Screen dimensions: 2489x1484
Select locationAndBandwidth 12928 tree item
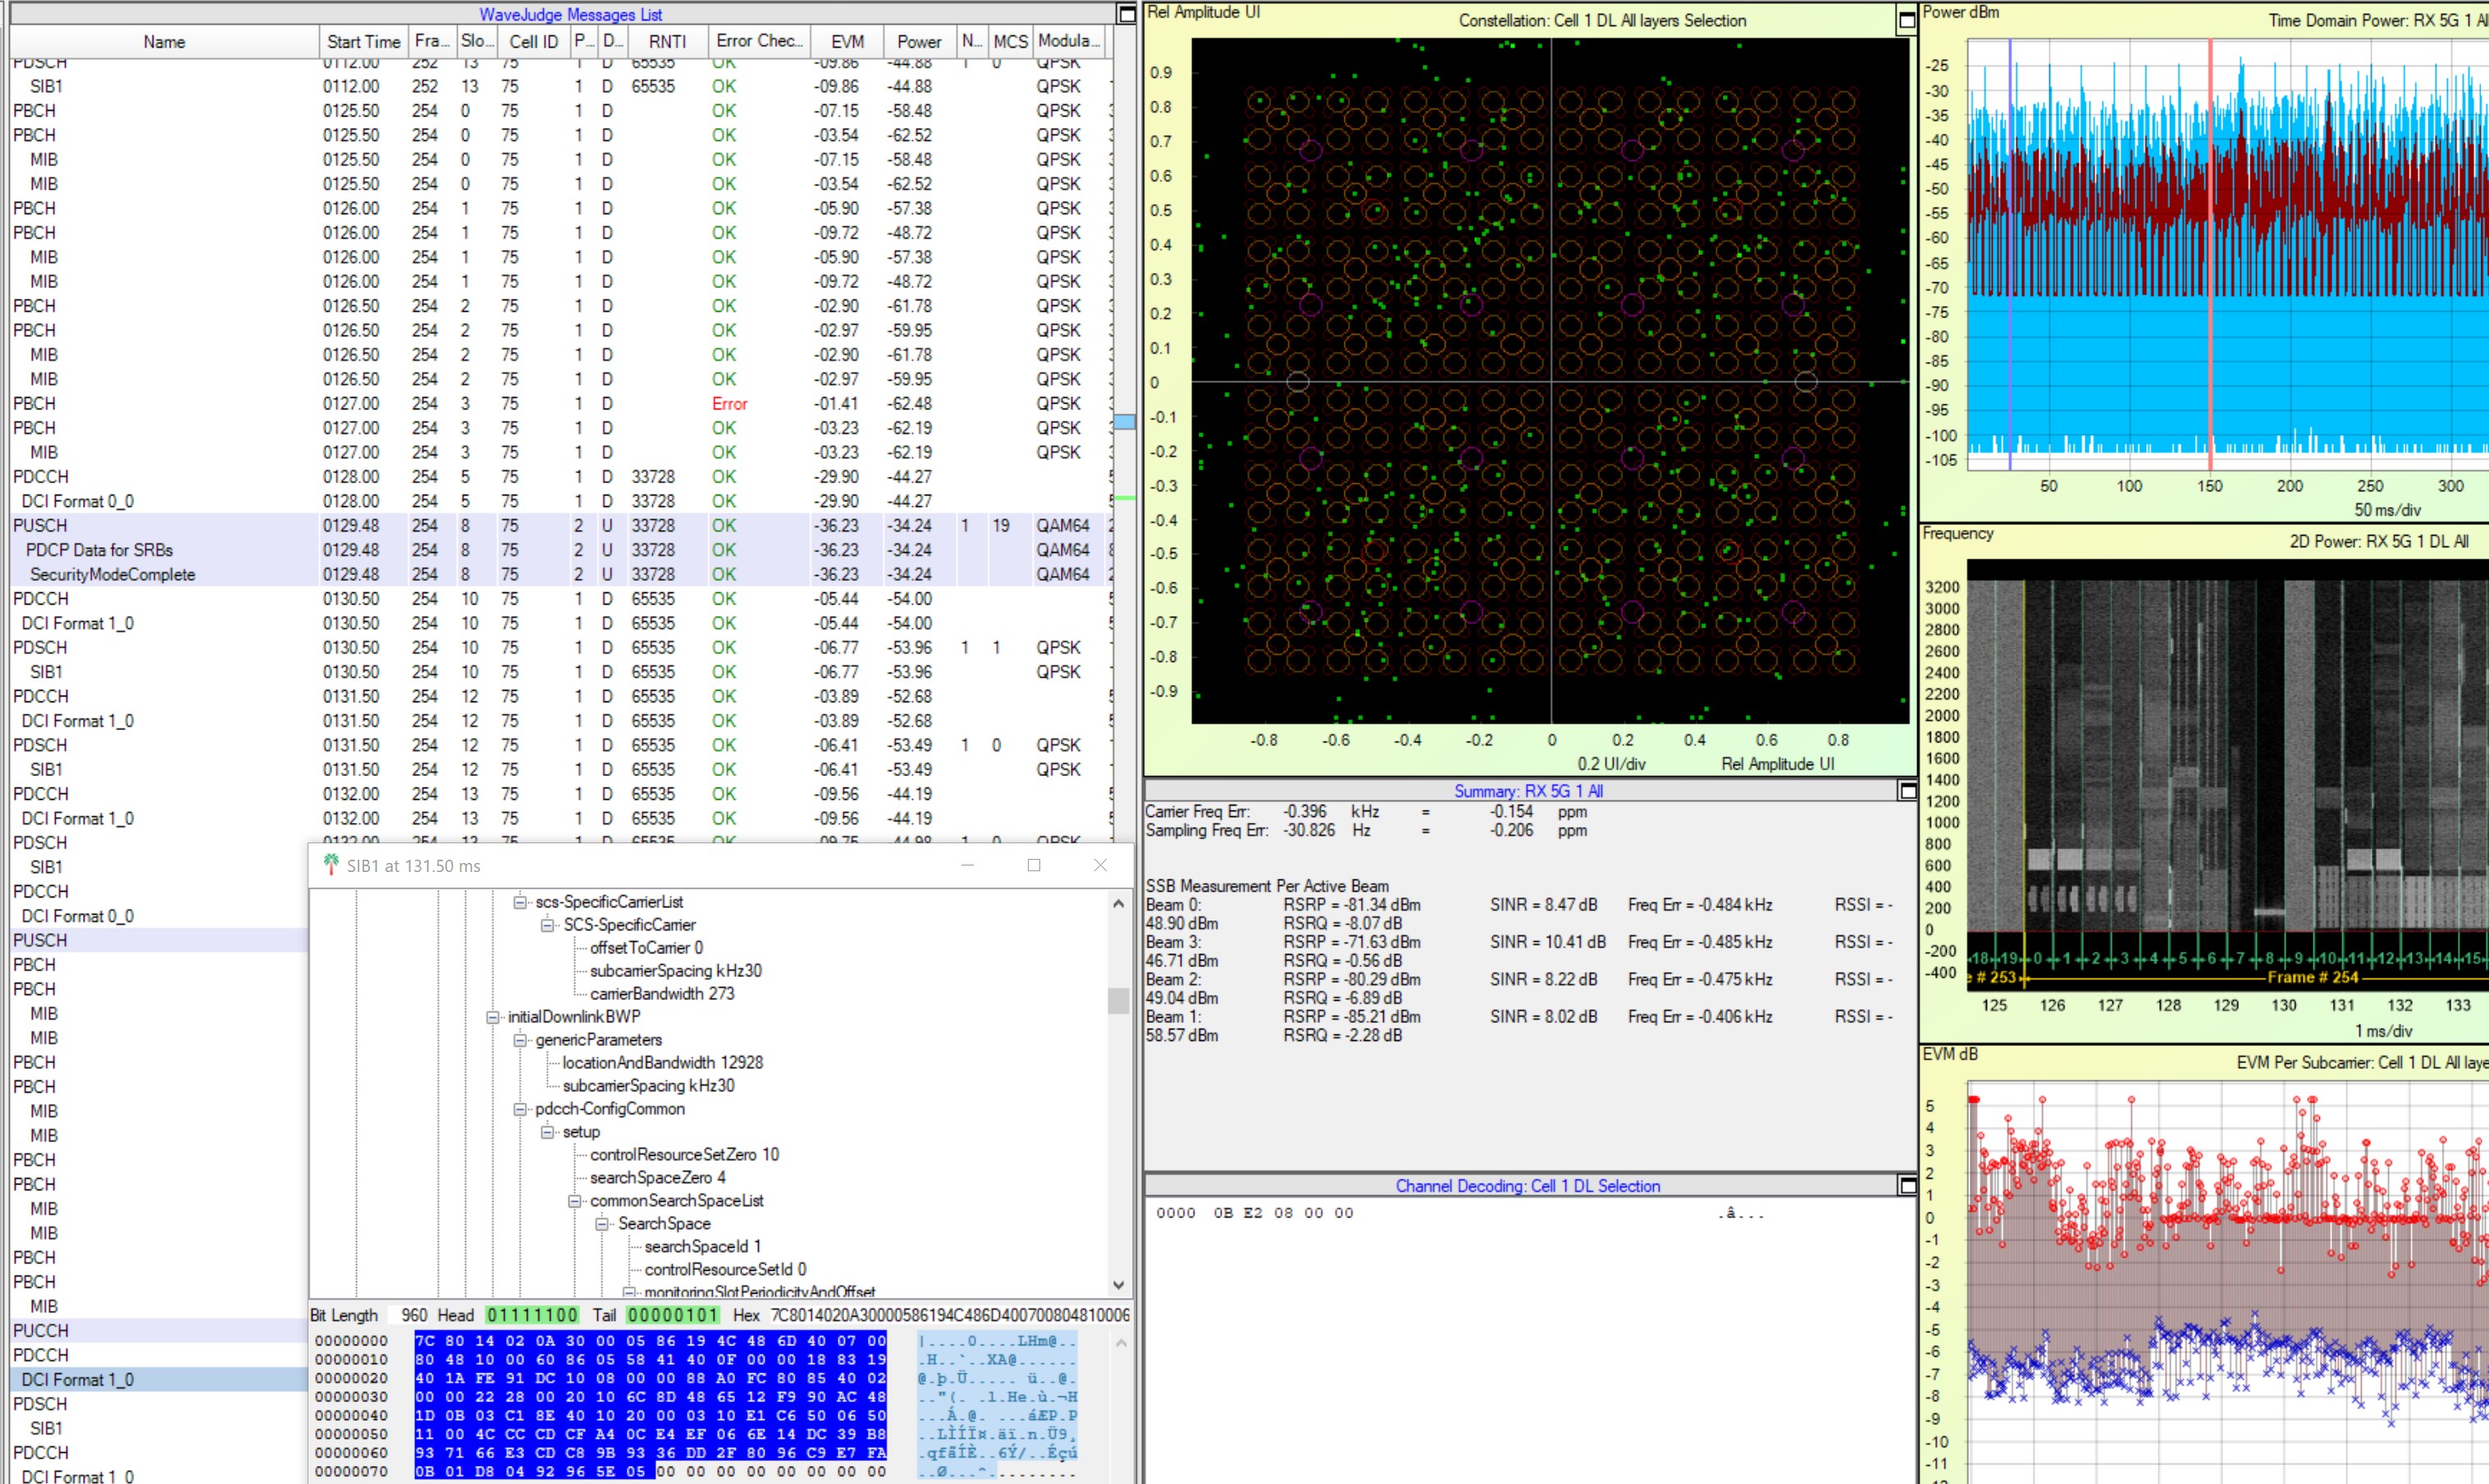coord(662,1063)
